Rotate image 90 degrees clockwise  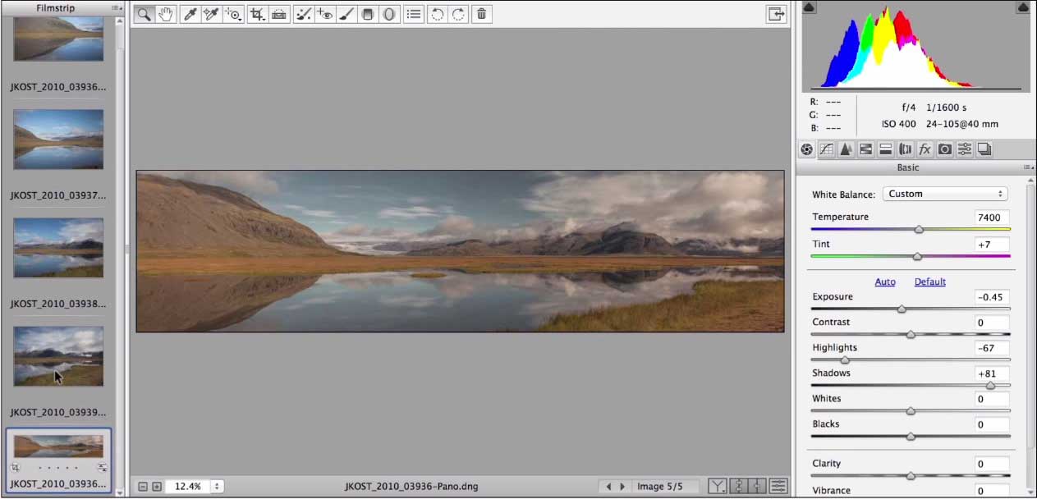tap(459, 14)
